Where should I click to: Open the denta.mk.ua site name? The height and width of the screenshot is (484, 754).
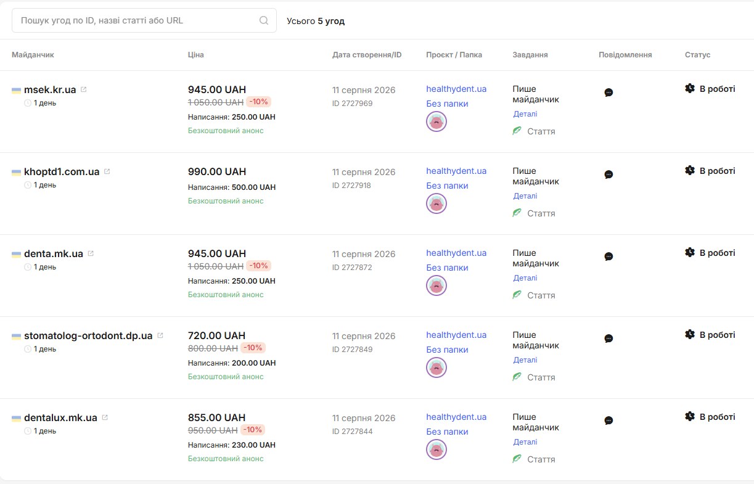(x=54, y=253)
